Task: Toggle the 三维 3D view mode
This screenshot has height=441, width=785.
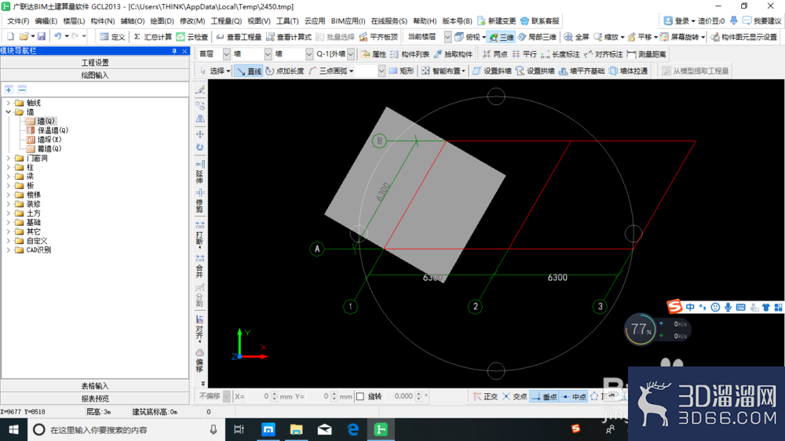Action: point(502,37)
